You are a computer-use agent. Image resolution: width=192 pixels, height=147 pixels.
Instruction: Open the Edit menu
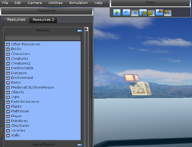tap(18, 3)
